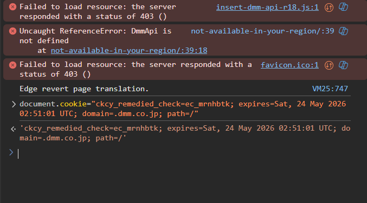Click the red error icon on the favicon 403 message

[12, 65]
